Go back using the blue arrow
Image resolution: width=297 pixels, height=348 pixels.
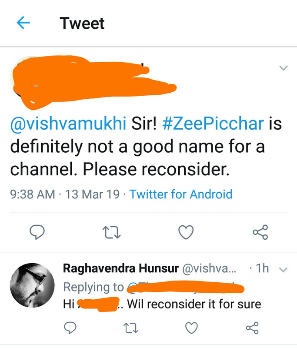pyautogui.click(x=23, y=23)
